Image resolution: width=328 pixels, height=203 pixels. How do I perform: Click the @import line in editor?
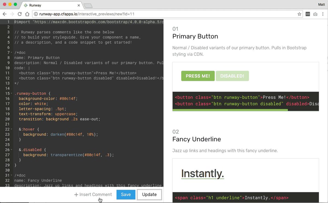(x=89, y=22)
